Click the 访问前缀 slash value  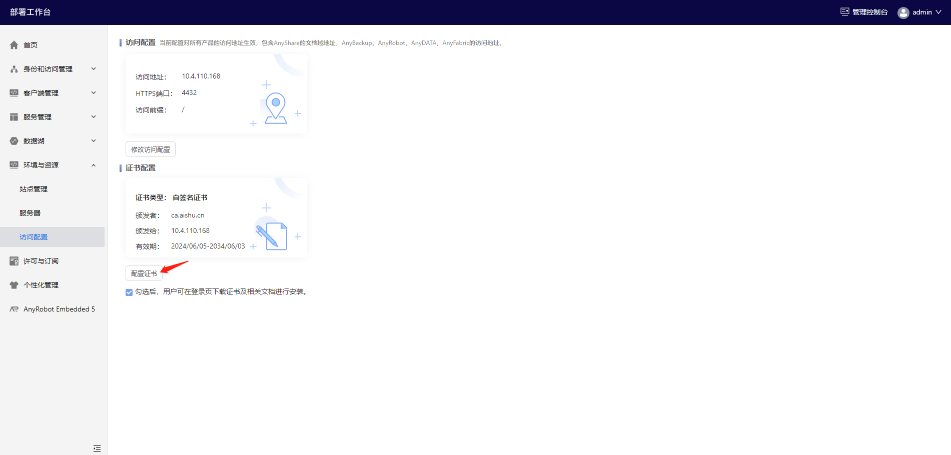coord(183,109)
